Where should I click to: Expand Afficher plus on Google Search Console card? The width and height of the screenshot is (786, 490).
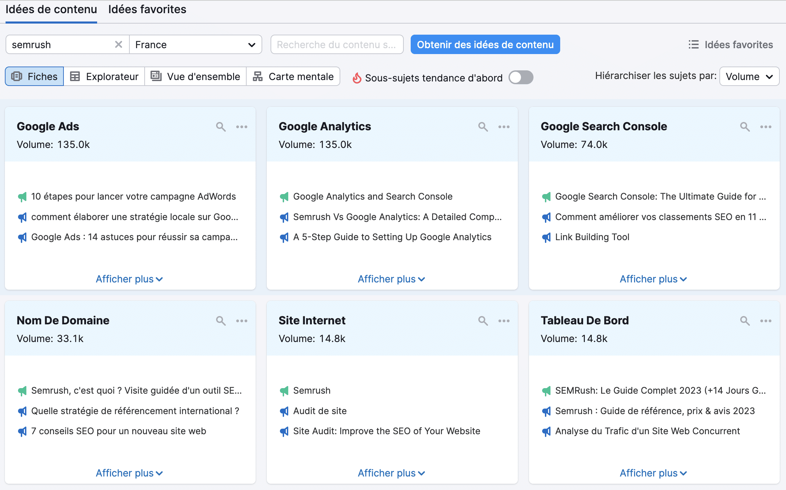click(653, 279)
